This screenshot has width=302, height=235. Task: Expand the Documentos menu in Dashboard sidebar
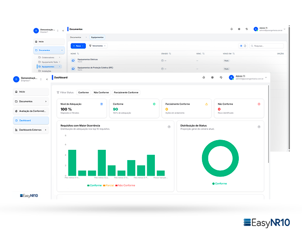(46, 101)
